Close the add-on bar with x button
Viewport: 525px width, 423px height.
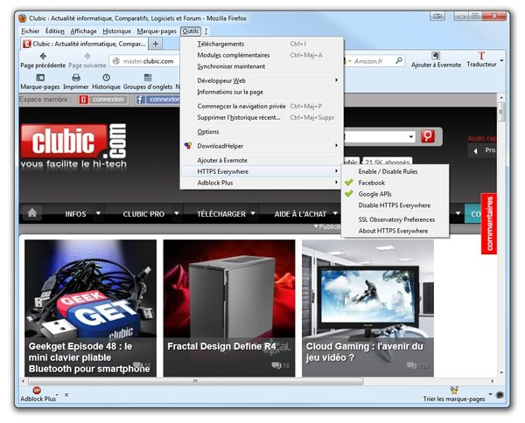(66, 394)
